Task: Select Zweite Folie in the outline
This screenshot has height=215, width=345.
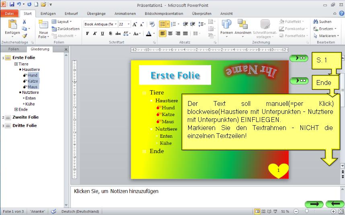Action: pyautogui.click(x=25, y=117)
